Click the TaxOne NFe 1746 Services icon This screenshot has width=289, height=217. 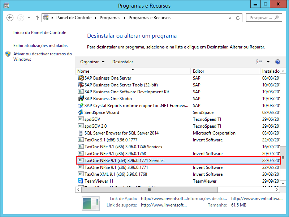(x=81, y=146)
